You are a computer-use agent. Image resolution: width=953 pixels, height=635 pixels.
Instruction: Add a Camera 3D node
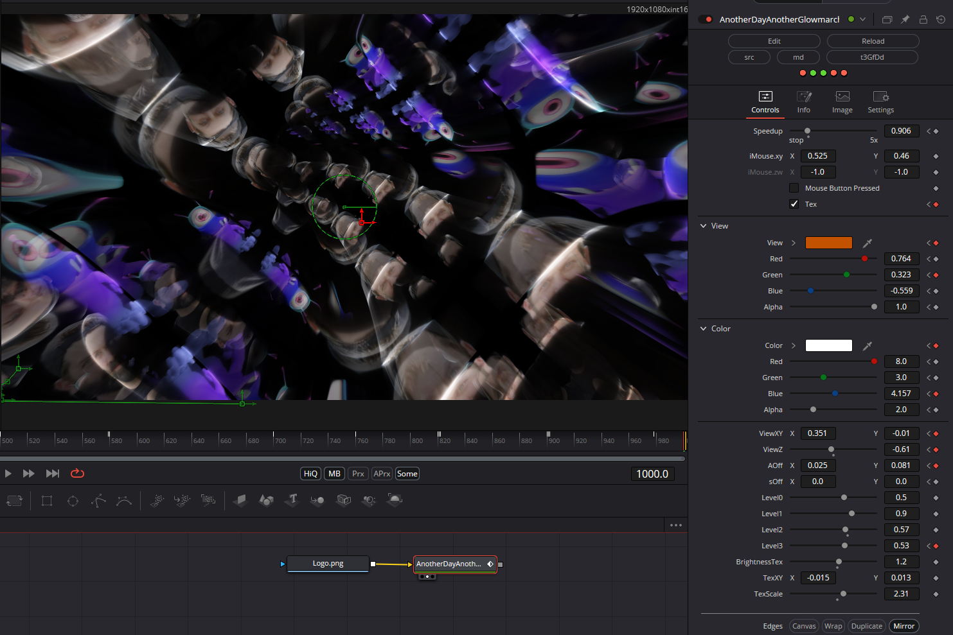click(344, 500)
